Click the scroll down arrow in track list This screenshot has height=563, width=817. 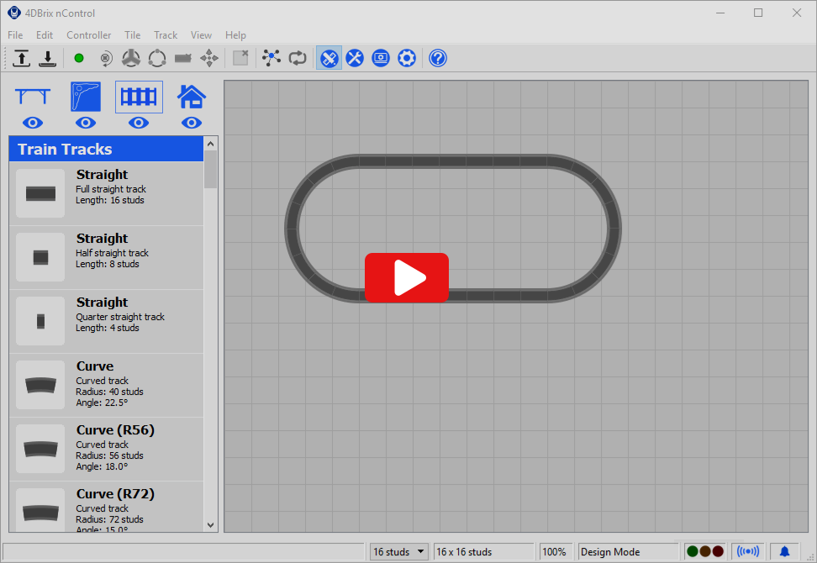coord(211,524)
